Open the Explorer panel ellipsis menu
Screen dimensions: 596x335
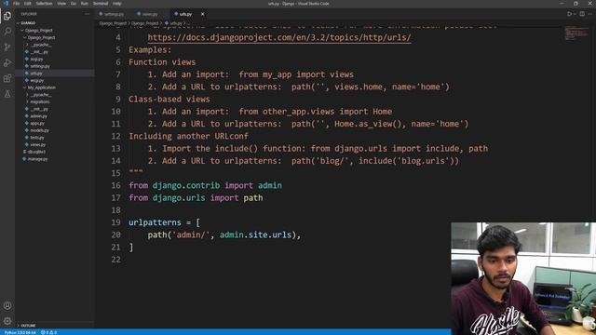(87, 14)
